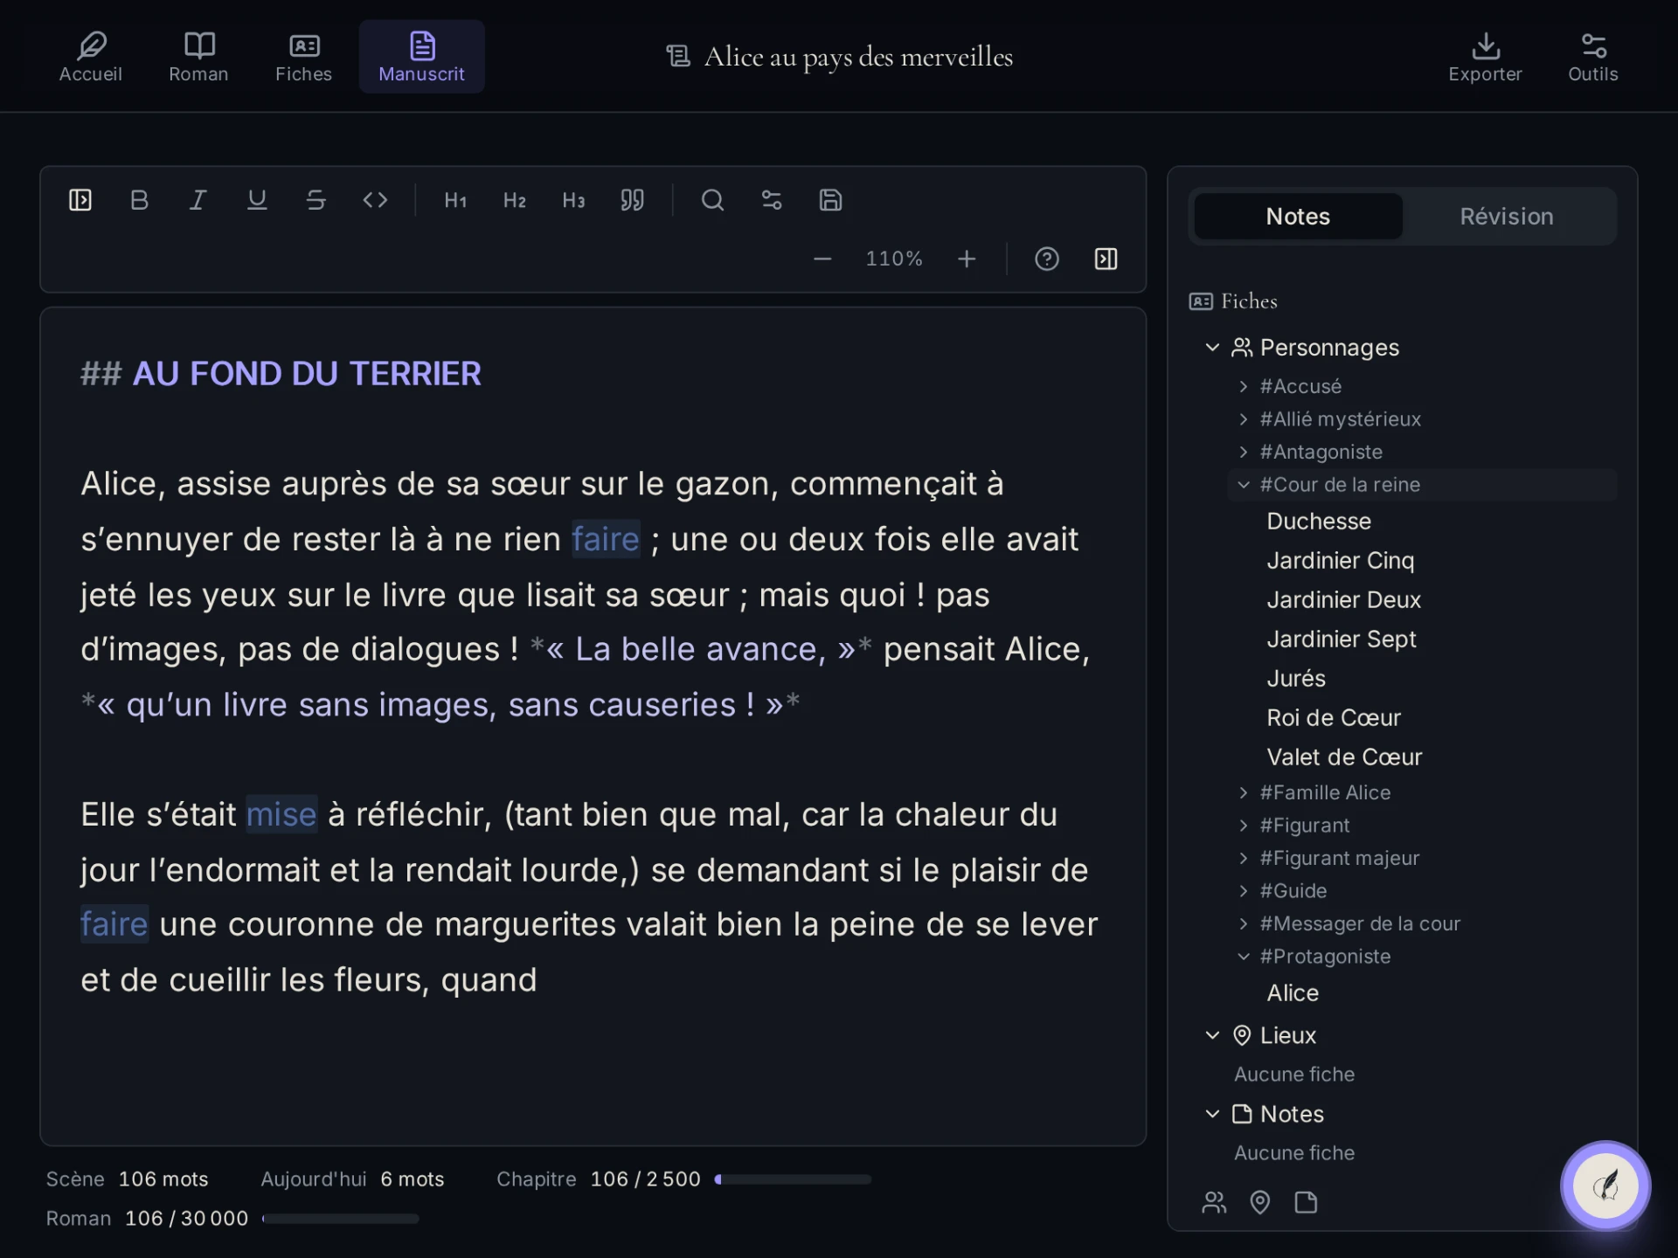This screenshot has width=1678, height=1258.
Task: Switch to the Notes tab in sidebar
Action: coord(1298,217)
